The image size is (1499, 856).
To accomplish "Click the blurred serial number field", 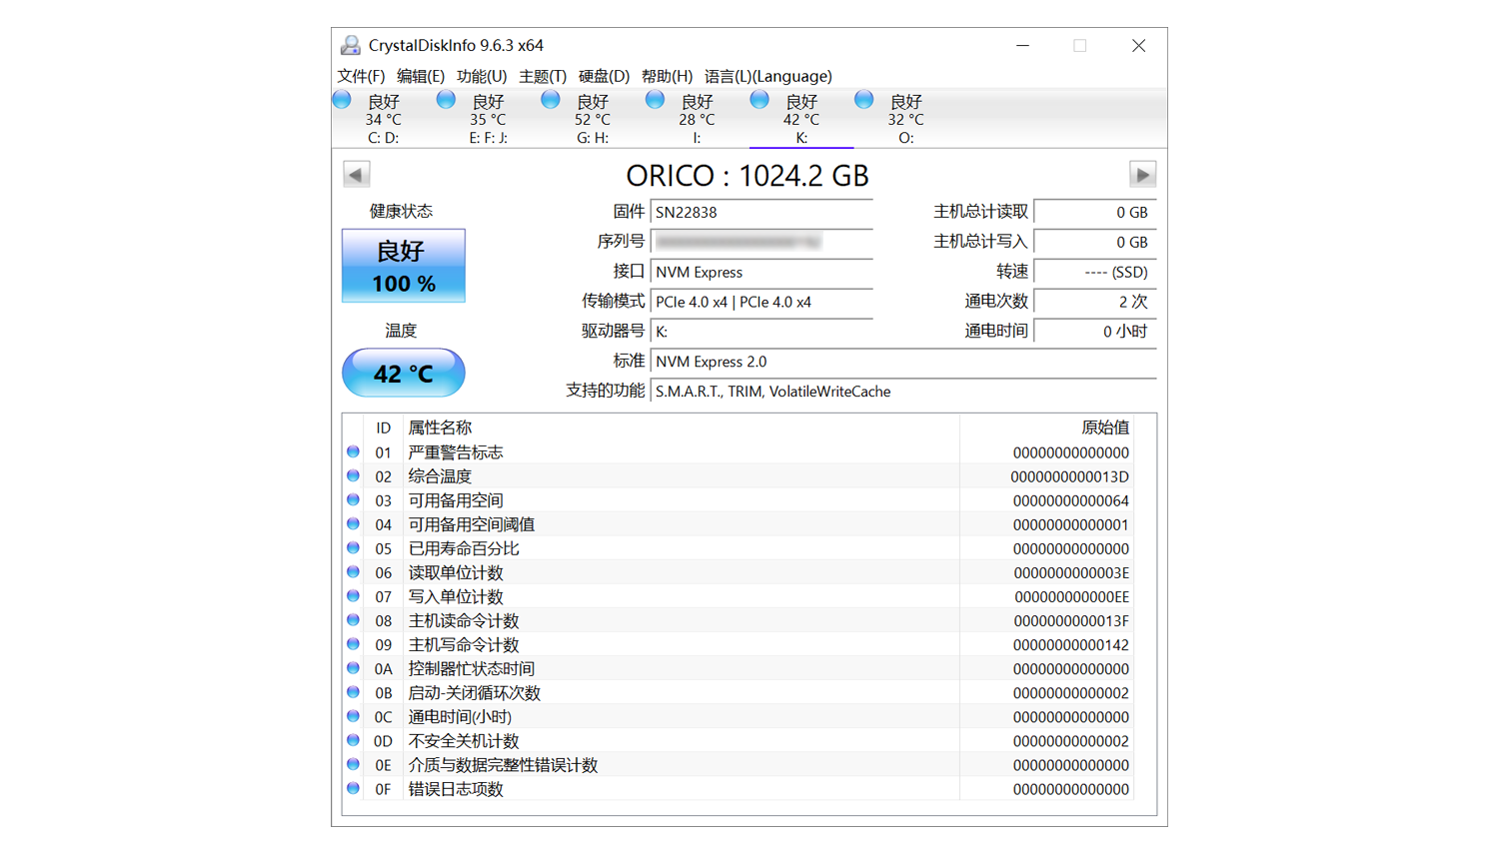I will point(761,242).
